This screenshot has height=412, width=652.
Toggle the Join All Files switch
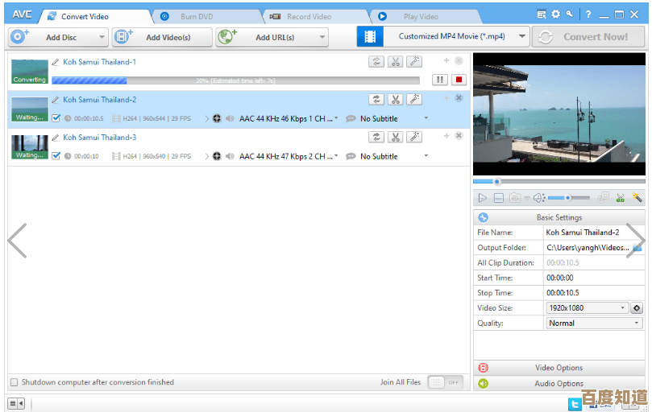[x=446, y=382]
